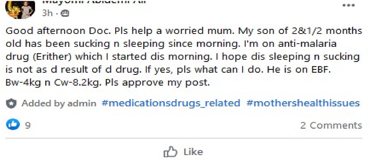
Task: Click the outlined thumbs-up Like icon
Action: (170, 152)
